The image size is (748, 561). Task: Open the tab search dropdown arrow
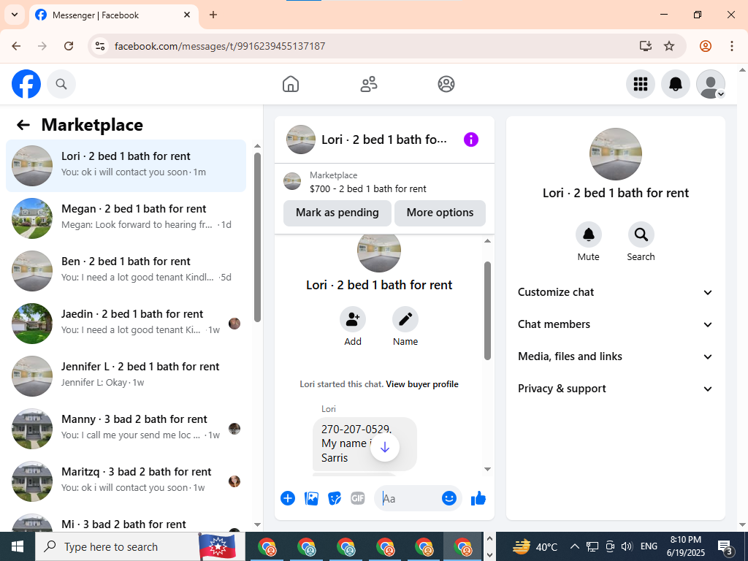pyautogui.click(x=15, y=15)
